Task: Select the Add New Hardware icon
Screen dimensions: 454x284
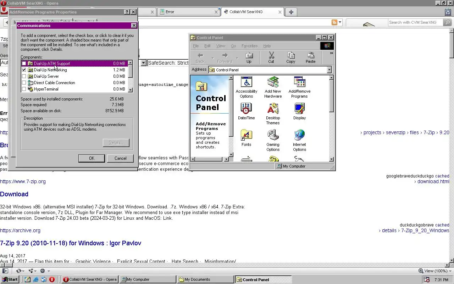Action: point(273,87)
